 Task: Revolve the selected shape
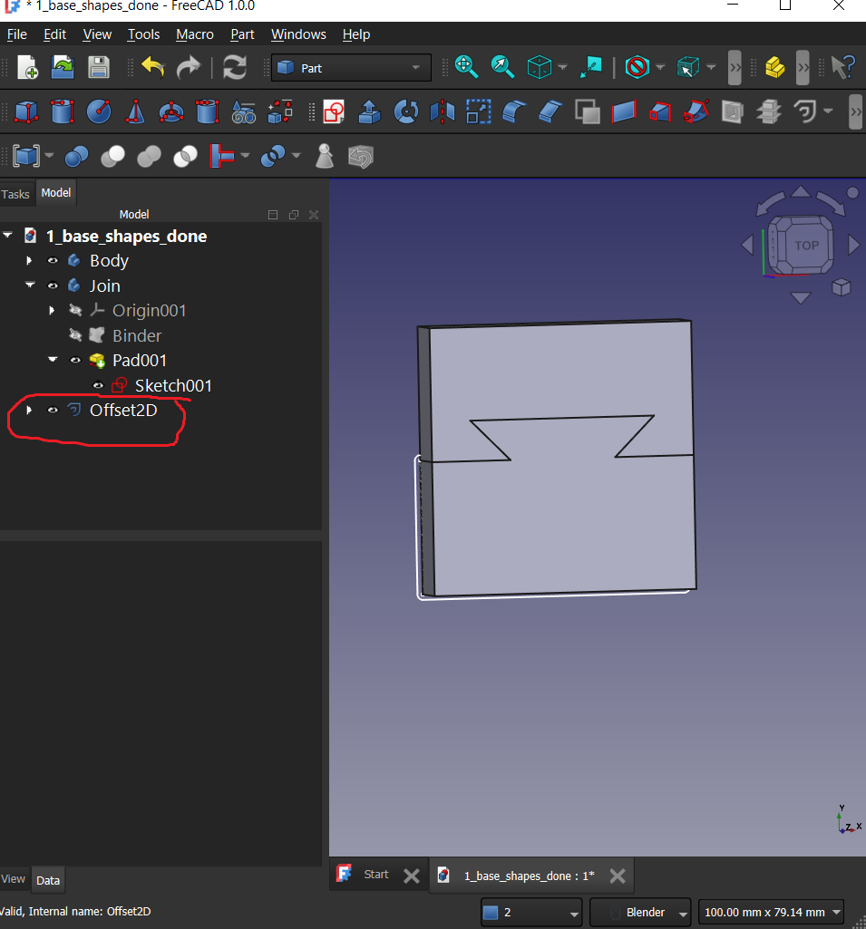[406, 111]
